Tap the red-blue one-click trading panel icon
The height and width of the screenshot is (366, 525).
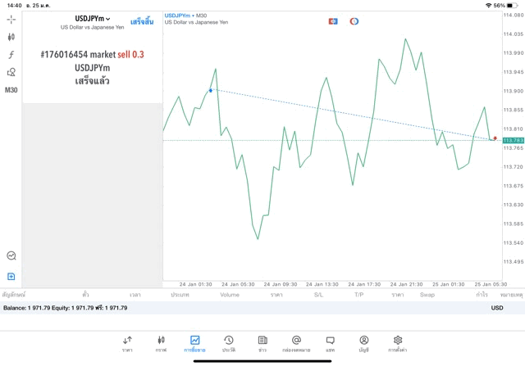333,20
